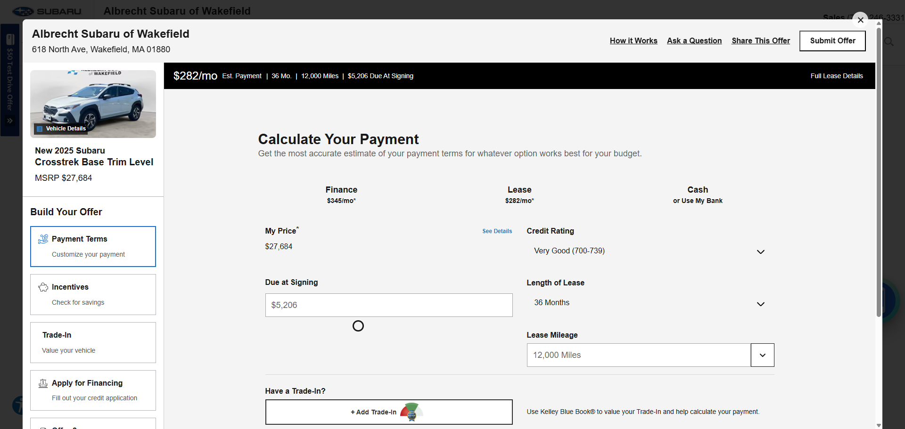905x429 pixels.
Task: Open the Trade-In section
Action: click(x=93, y=342)
